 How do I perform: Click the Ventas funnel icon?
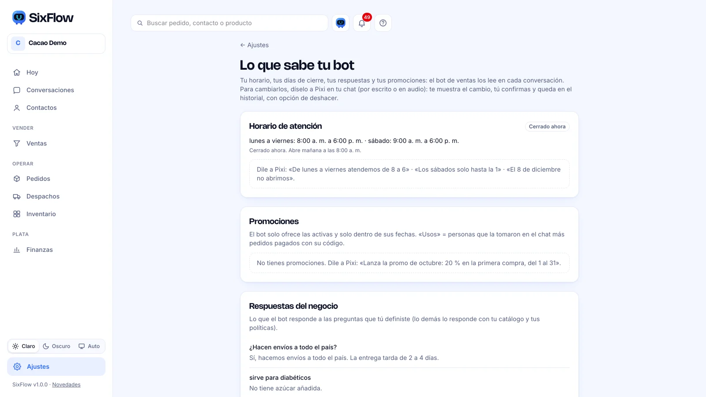tap(17, 143)
